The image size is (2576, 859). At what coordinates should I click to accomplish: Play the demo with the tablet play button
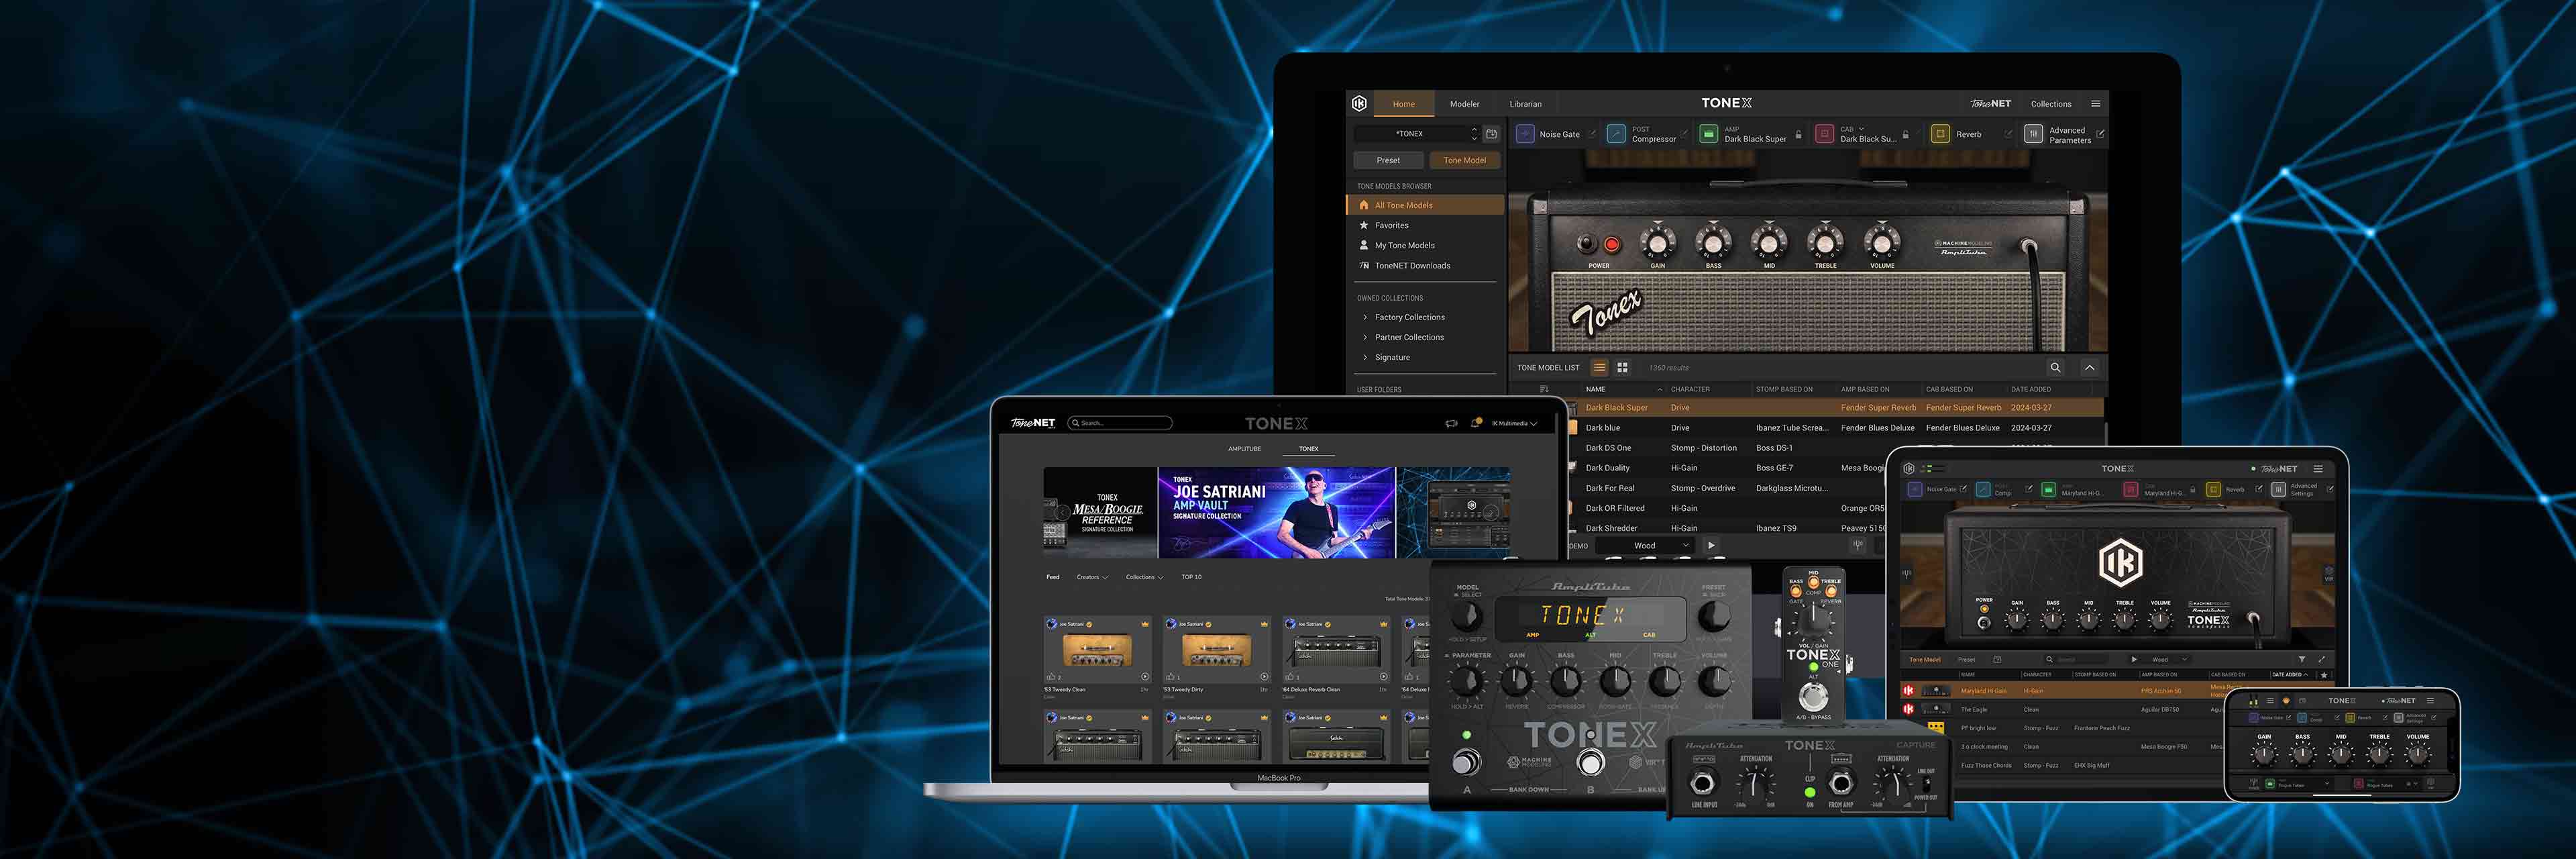click(x=2134, y=659)
